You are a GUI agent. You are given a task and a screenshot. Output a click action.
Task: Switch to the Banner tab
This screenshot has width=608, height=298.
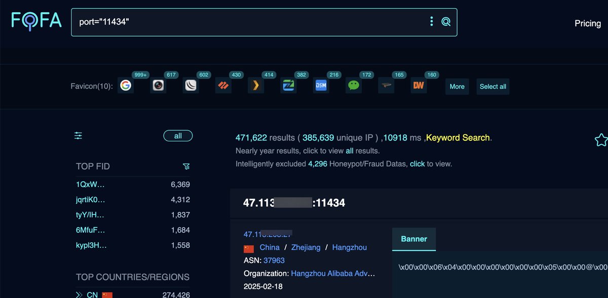[x=414, y=239]
